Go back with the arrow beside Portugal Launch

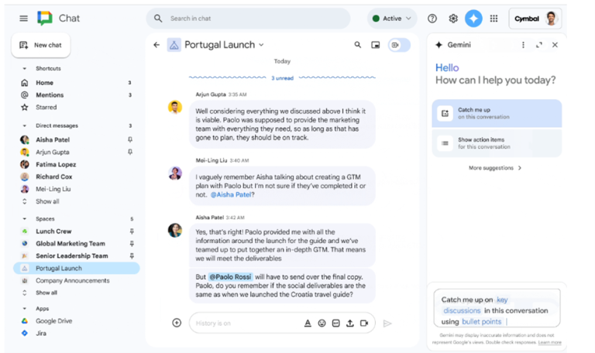click(x=156, y=45)
